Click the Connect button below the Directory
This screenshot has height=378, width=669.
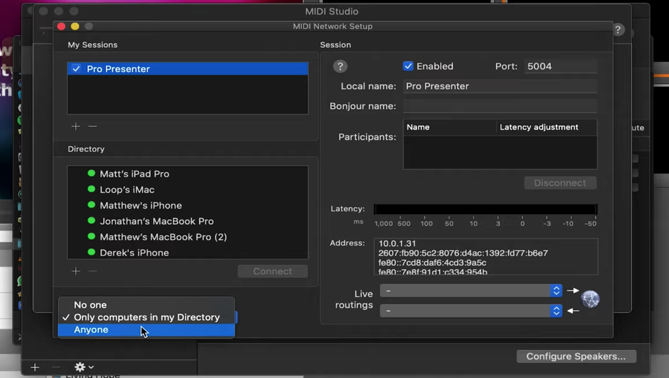(273, 271)
